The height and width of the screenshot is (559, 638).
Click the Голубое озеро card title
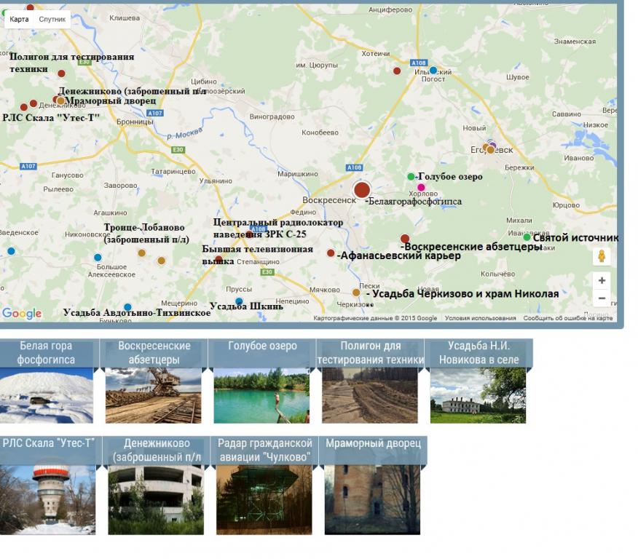tap(262, 346)
